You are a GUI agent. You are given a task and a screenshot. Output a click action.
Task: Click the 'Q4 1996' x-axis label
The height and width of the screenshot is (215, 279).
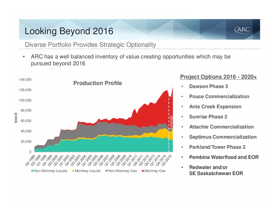pos(30,160)
